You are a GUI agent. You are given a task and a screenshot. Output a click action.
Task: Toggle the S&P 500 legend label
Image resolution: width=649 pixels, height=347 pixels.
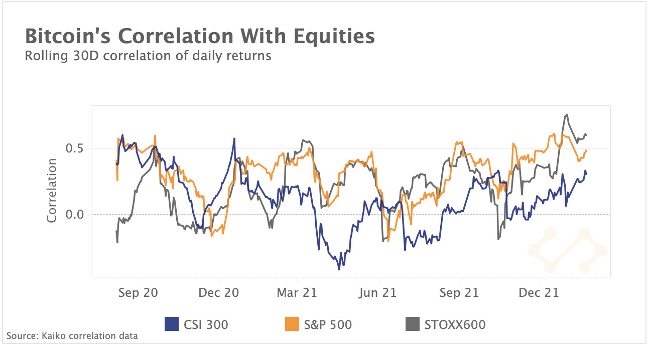pos(328,324)
